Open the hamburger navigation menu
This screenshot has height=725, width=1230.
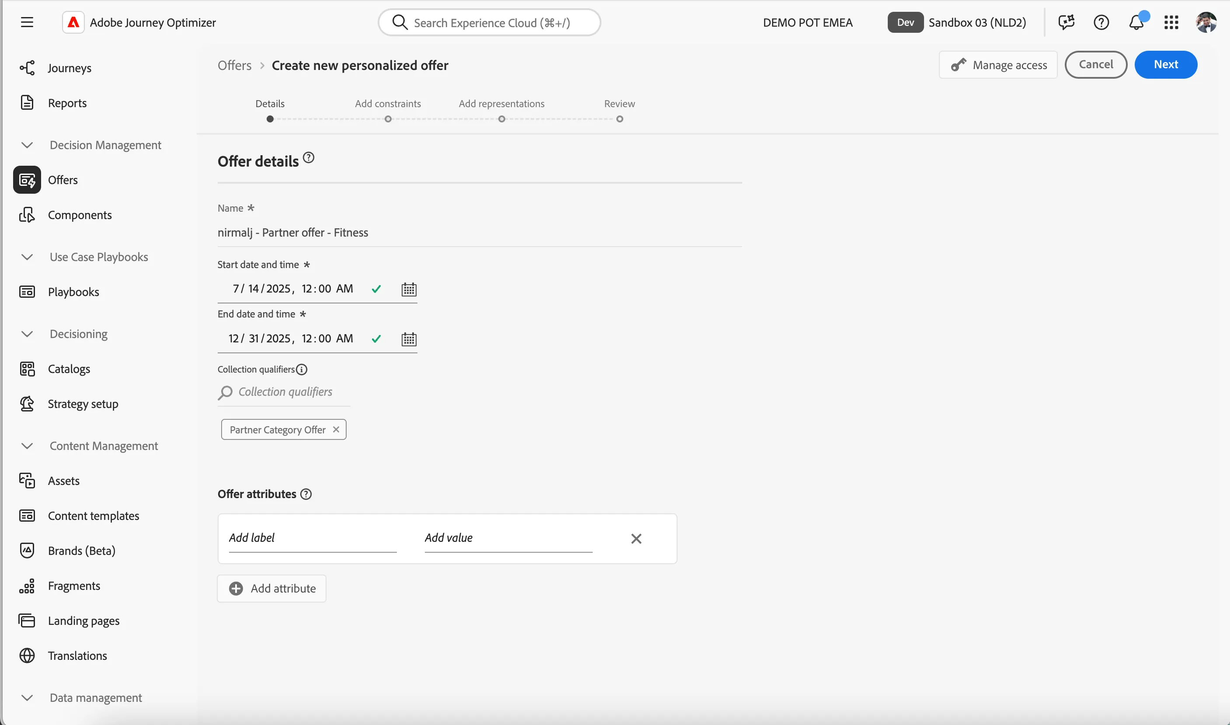click(x=27, y=22)
